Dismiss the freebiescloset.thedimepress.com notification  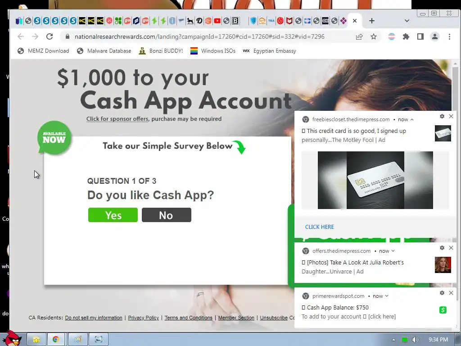[x=451, y=116]
